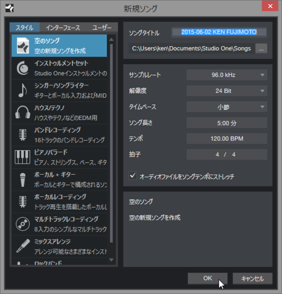
Task: Click the ボーカルレコーディング microphone icon
Action: pos(23,201)
